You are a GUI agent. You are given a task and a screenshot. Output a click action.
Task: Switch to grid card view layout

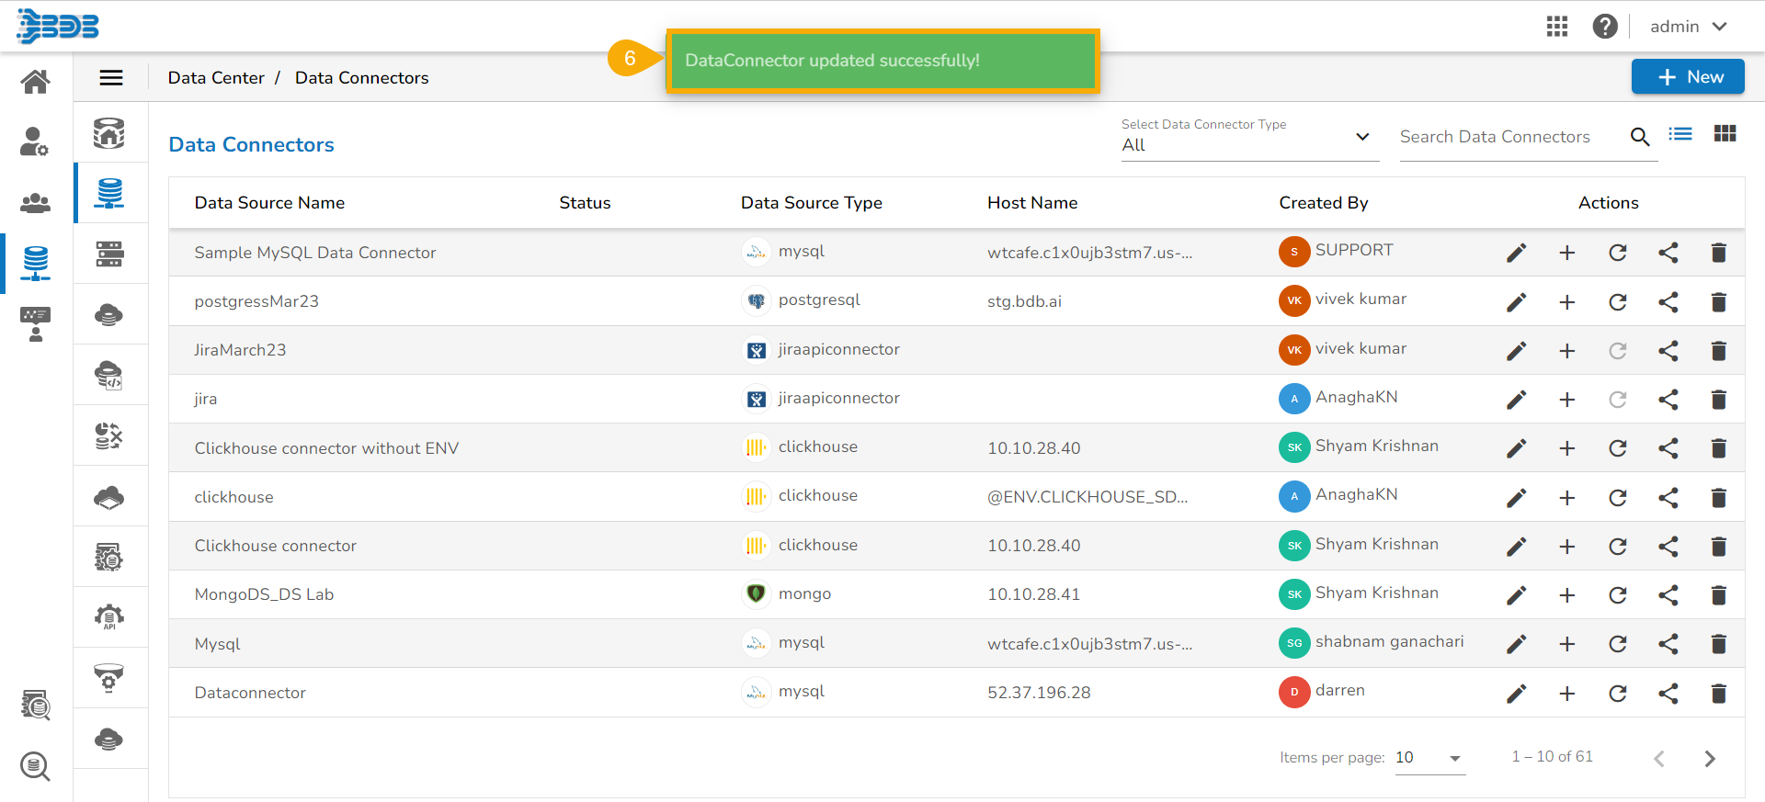tap(1725, 135)
